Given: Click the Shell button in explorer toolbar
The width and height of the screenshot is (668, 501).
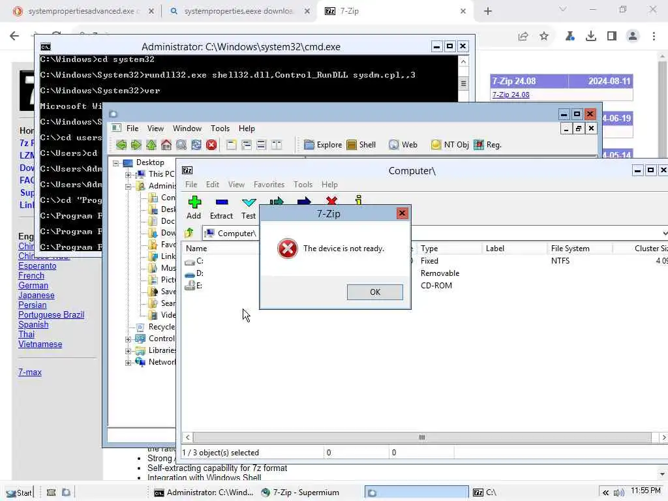Looking at the screenshot, I should coord(361,145).
